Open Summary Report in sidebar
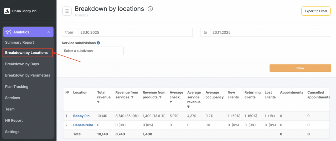 click(19, 42)
